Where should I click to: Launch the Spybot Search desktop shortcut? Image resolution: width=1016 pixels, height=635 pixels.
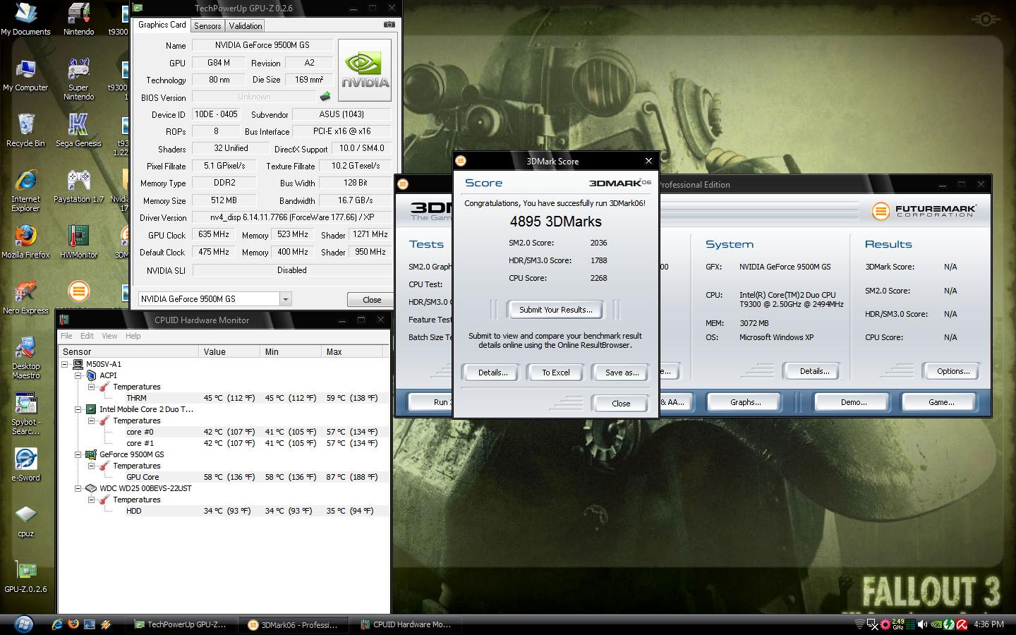click(x=25, y=414)
